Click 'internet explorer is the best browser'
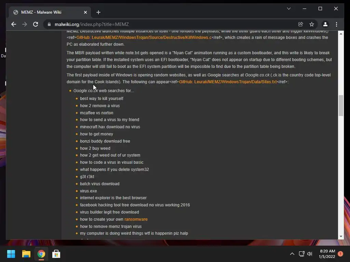The image size is (350, 262). (x=113, y=198)
